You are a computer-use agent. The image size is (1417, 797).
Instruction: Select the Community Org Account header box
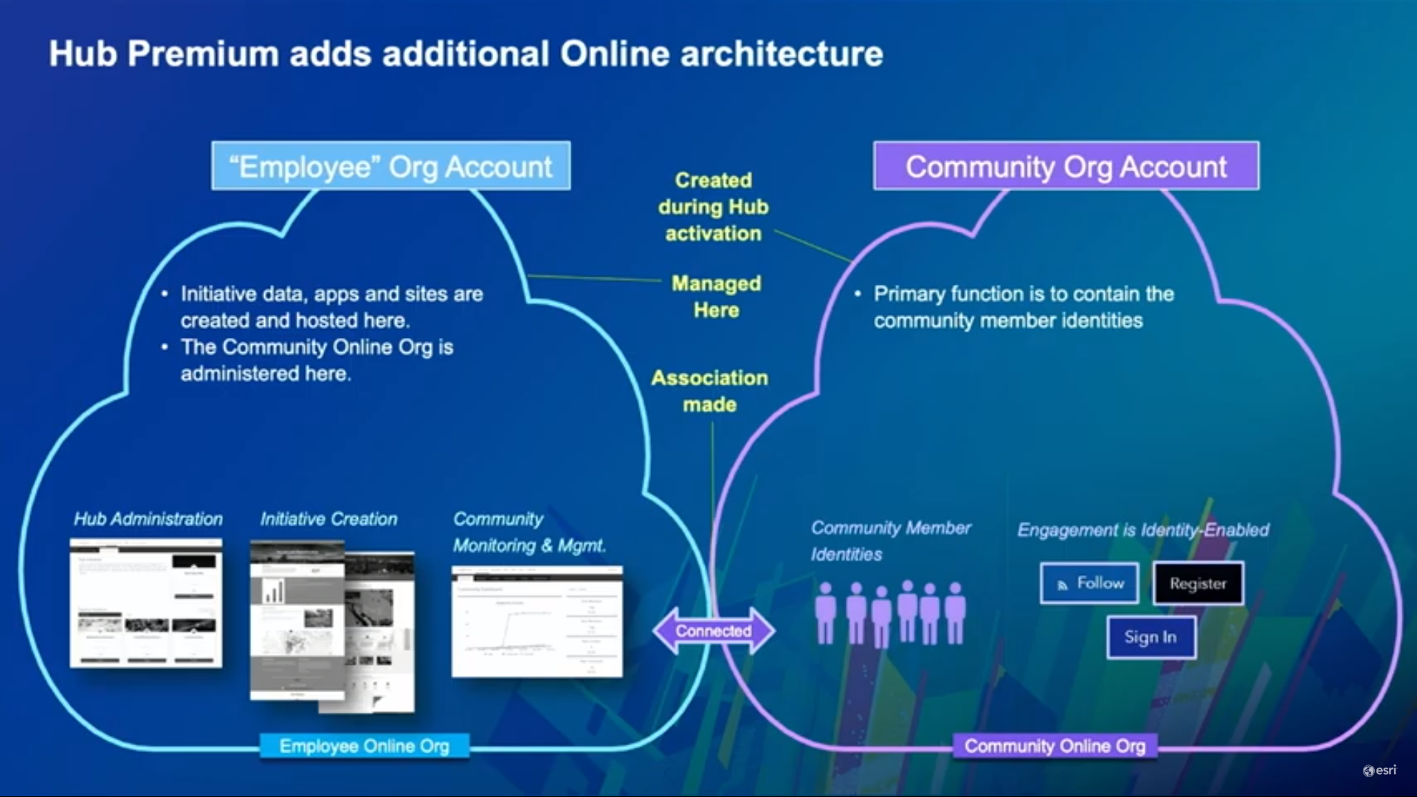[x=1066, y=166]
